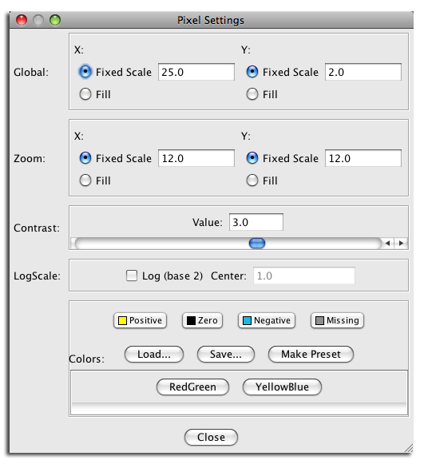
Task: Click the Make Preset button
Action: (x=311, y=355)
